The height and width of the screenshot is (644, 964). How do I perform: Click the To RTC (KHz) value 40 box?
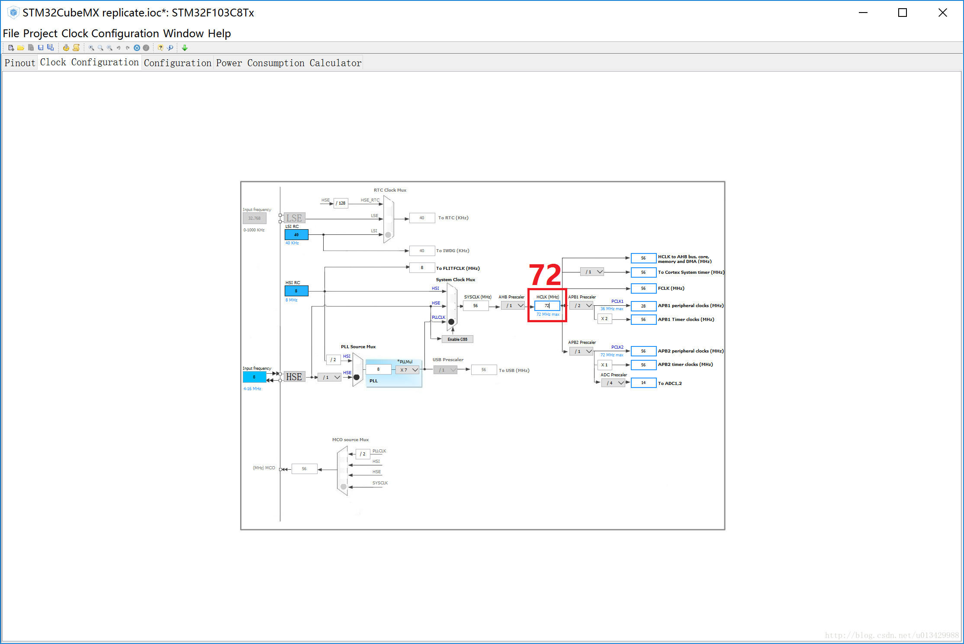(422, 218)
